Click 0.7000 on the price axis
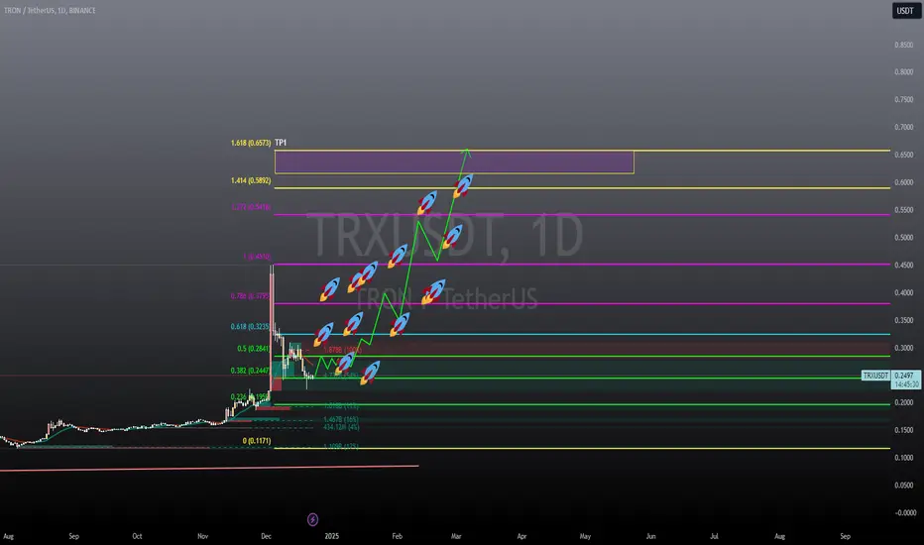Screen dimensions: 924x545 (903, 127)
